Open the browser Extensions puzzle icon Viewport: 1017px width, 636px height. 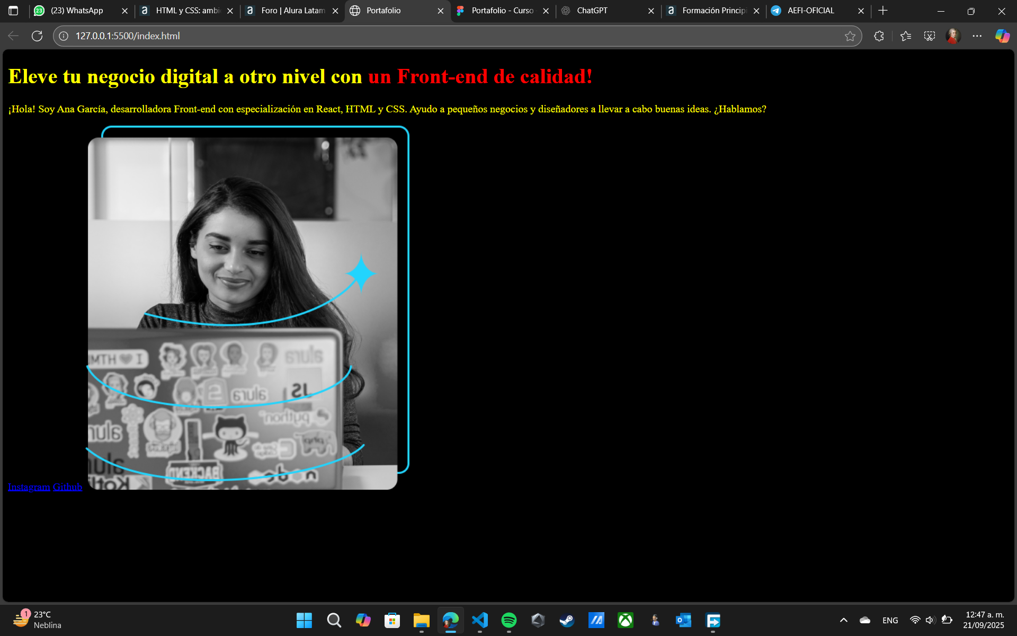pyautogui.click(x=879, y=36)
